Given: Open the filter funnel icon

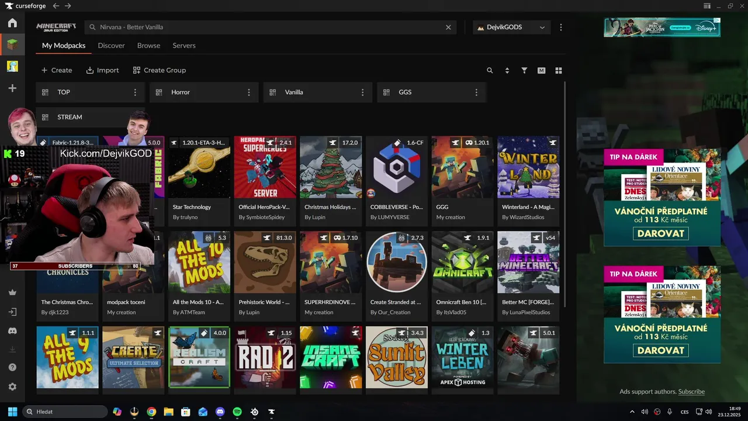Looking at the screenshot, I should tap(524, 70).
